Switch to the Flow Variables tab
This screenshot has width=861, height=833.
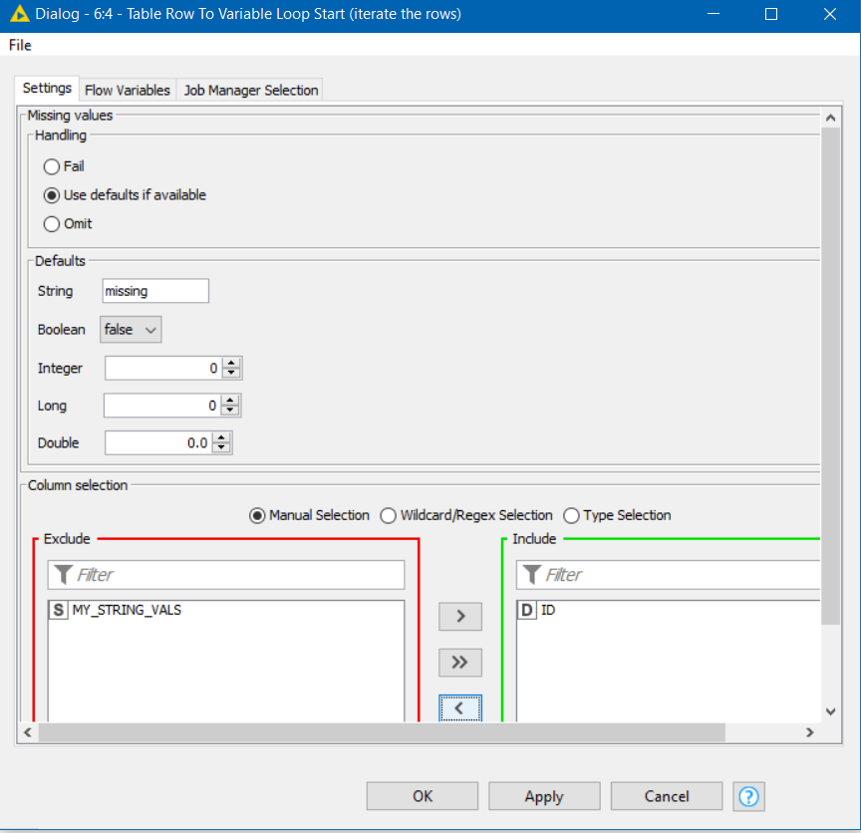127,90
